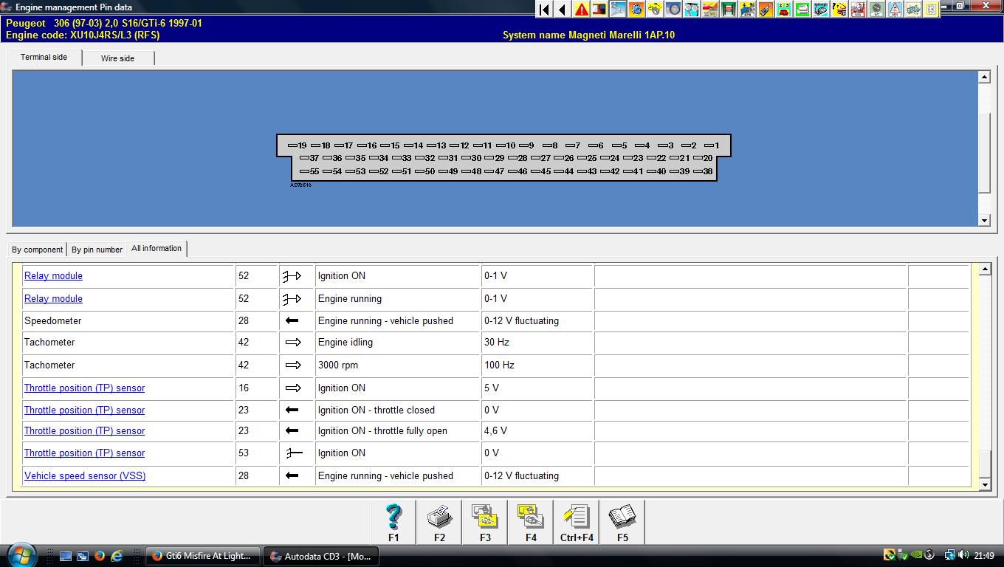Jump to first page arrow icon

pyautogui.click(x=543, y=10)
